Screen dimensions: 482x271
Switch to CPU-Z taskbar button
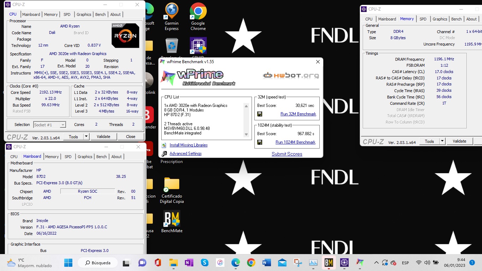click(344, 263)
